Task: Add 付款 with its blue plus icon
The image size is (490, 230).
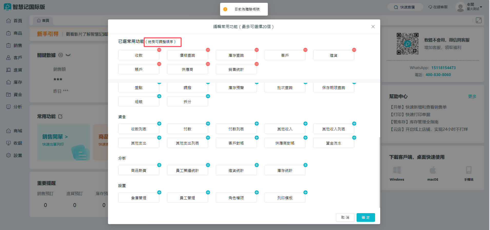Action: 208,124
